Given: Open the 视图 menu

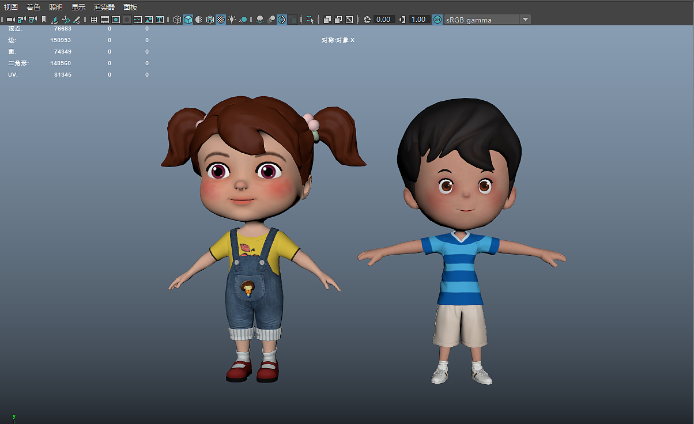Looking at the screenshot, I should click(11, 7).
